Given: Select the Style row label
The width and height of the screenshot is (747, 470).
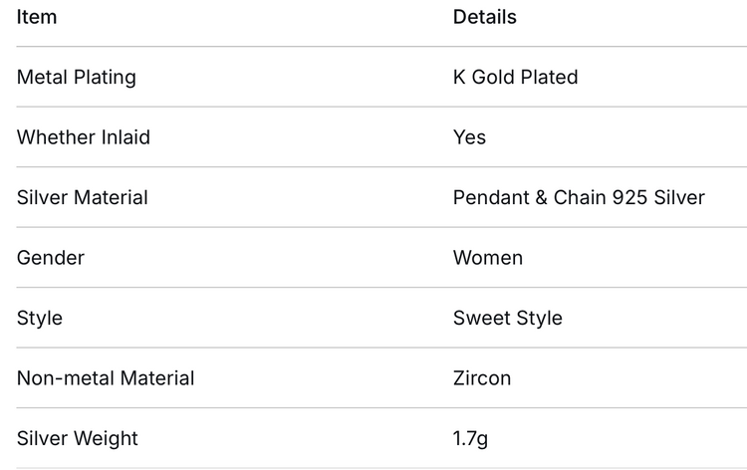Looking at the screenshot, I should [40, 318].
